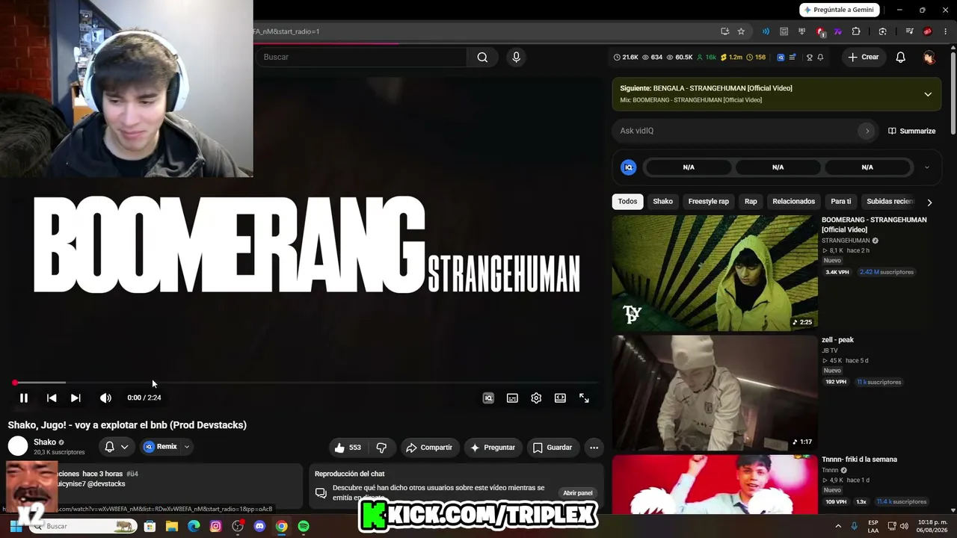Search with voice microphone

coord(516,58)
